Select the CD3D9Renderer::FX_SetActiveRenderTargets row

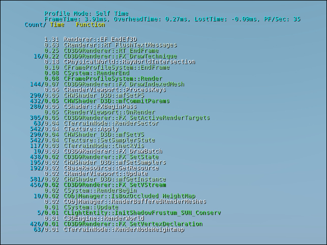pos(120,118)
